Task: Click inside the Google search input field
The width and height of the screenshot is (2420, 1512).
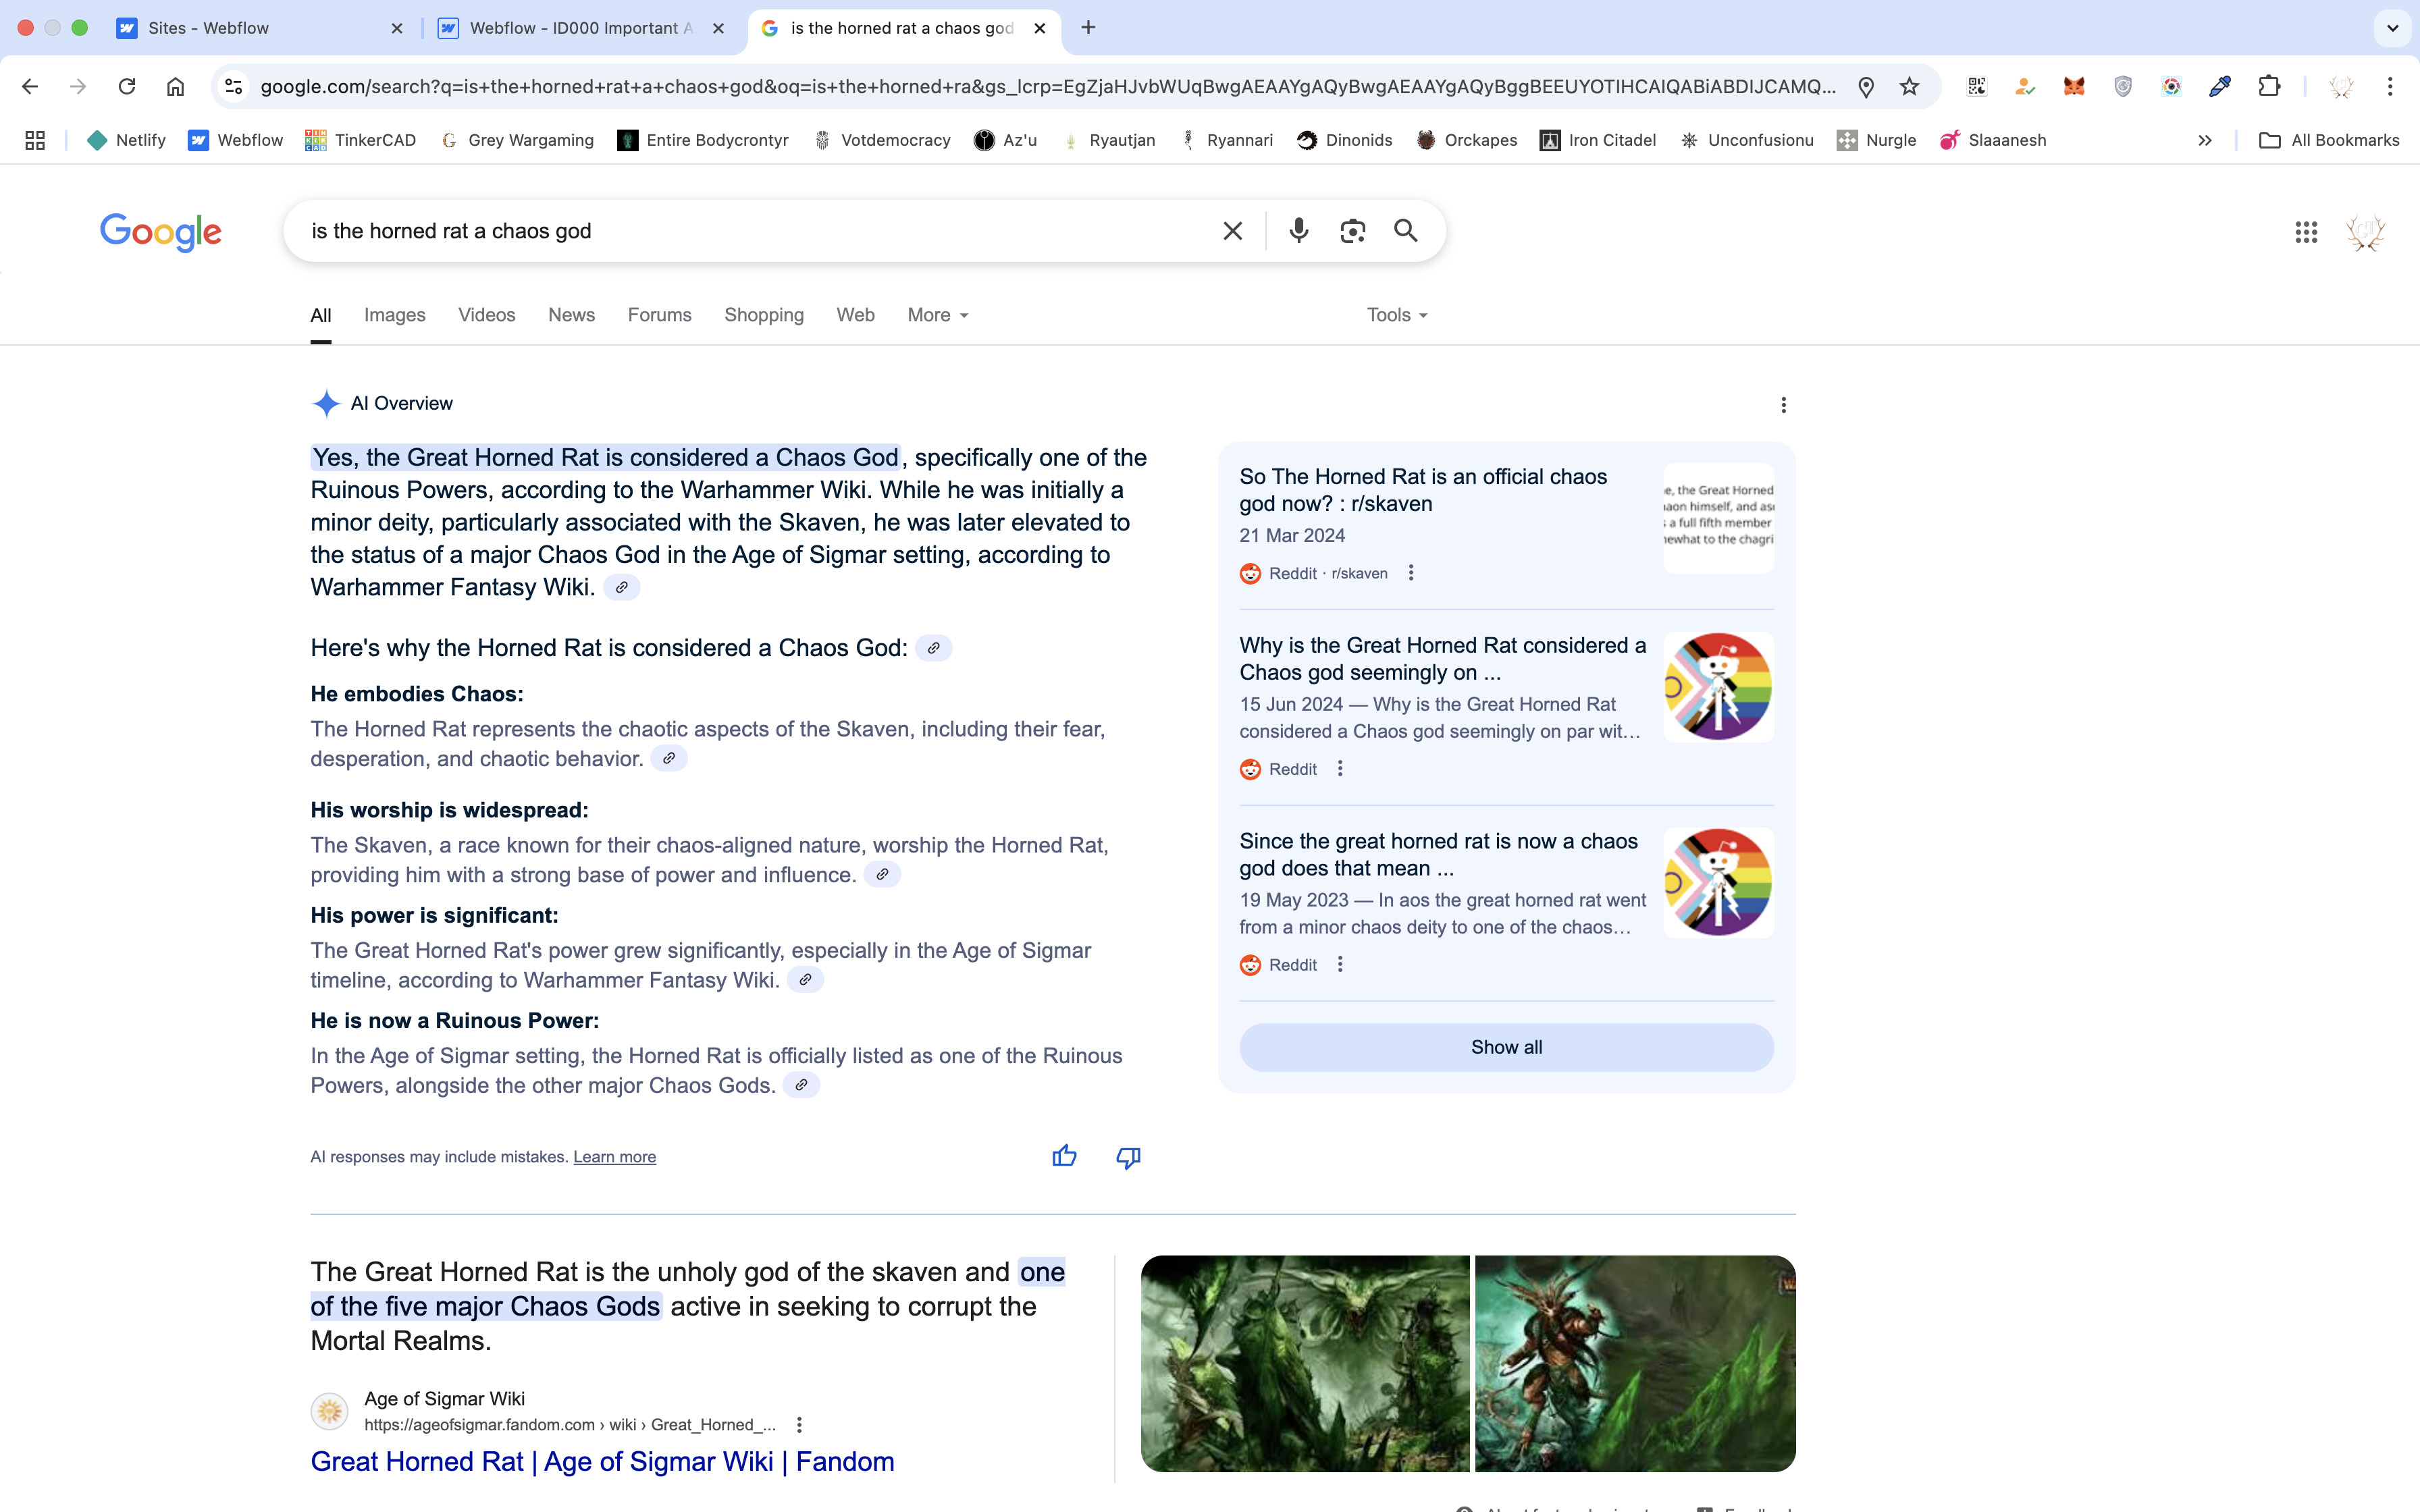Action: [750, 231]
